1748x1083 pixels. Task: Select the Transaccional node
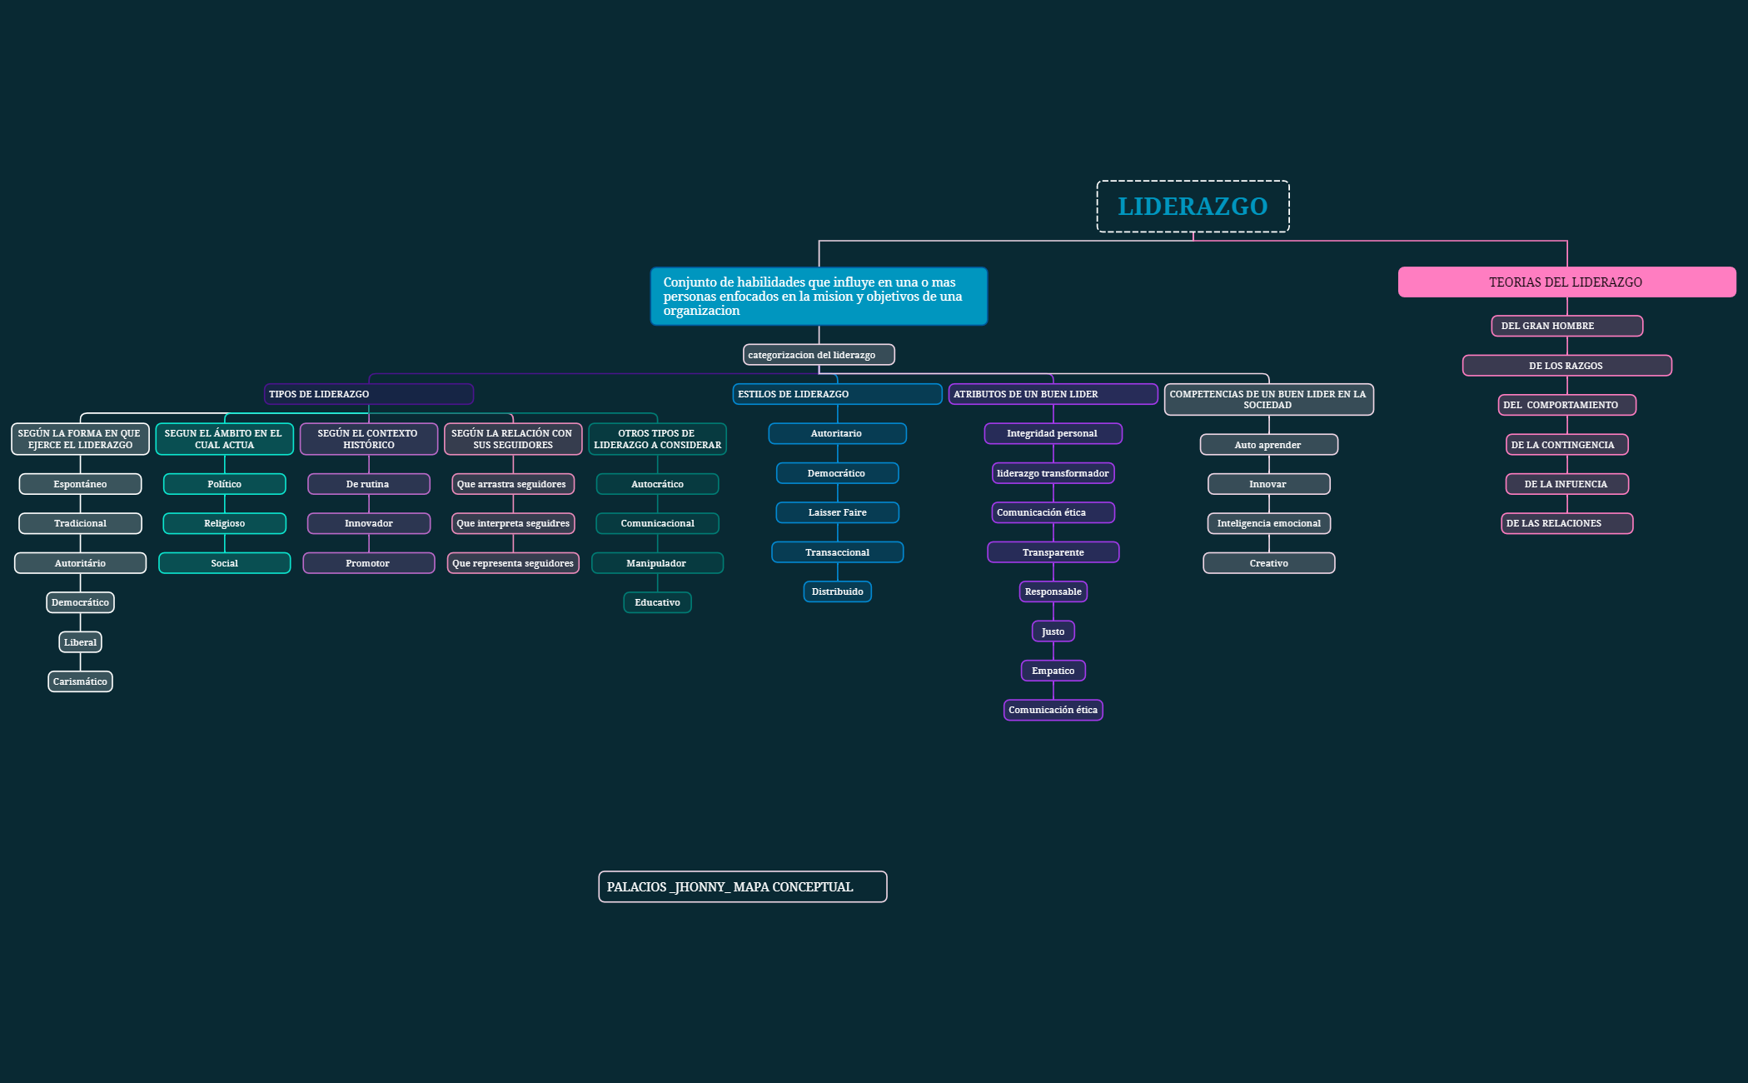pyautogui.click(x=837, y=551)
